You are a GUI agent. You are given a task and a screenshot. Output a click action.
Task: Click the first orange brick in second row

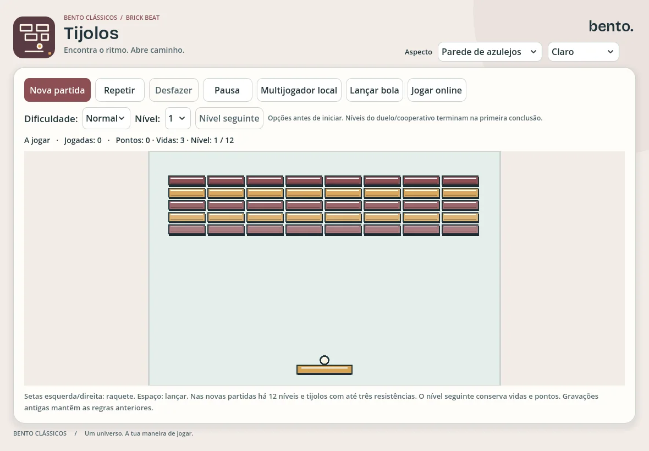[x=187, y=193]
